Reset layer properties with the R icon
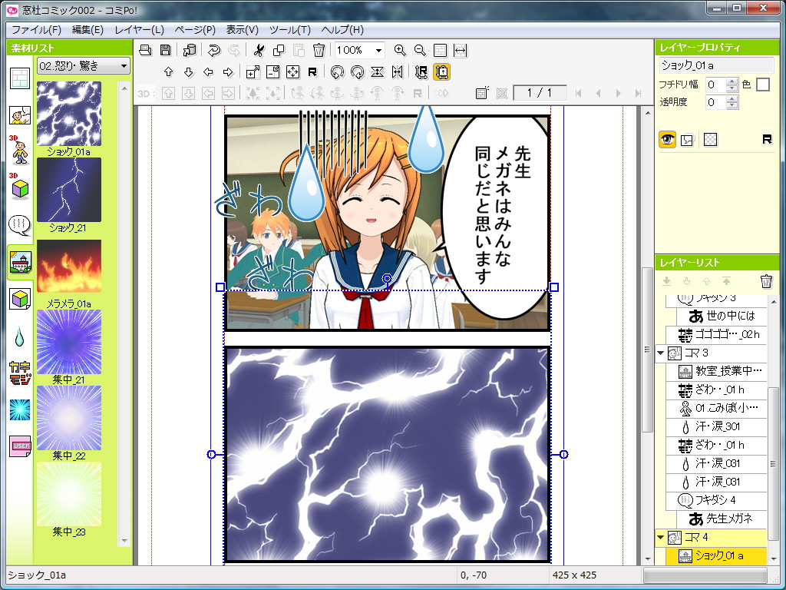Image resolution: width=786 pixels, height=590 pixels. click(x=767, y=140)
